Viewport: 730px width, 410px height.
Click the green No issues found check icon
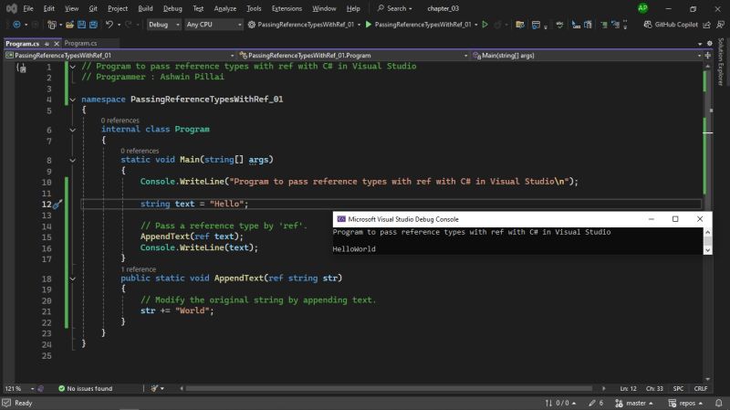(x=61, y=388)
